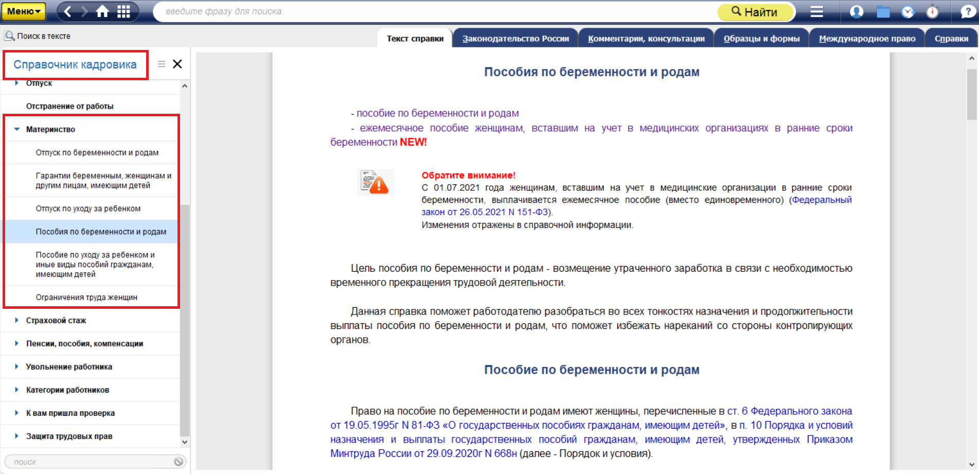Open the history clock icon
This screenshot has height=474, width=979.
(908, 11)
